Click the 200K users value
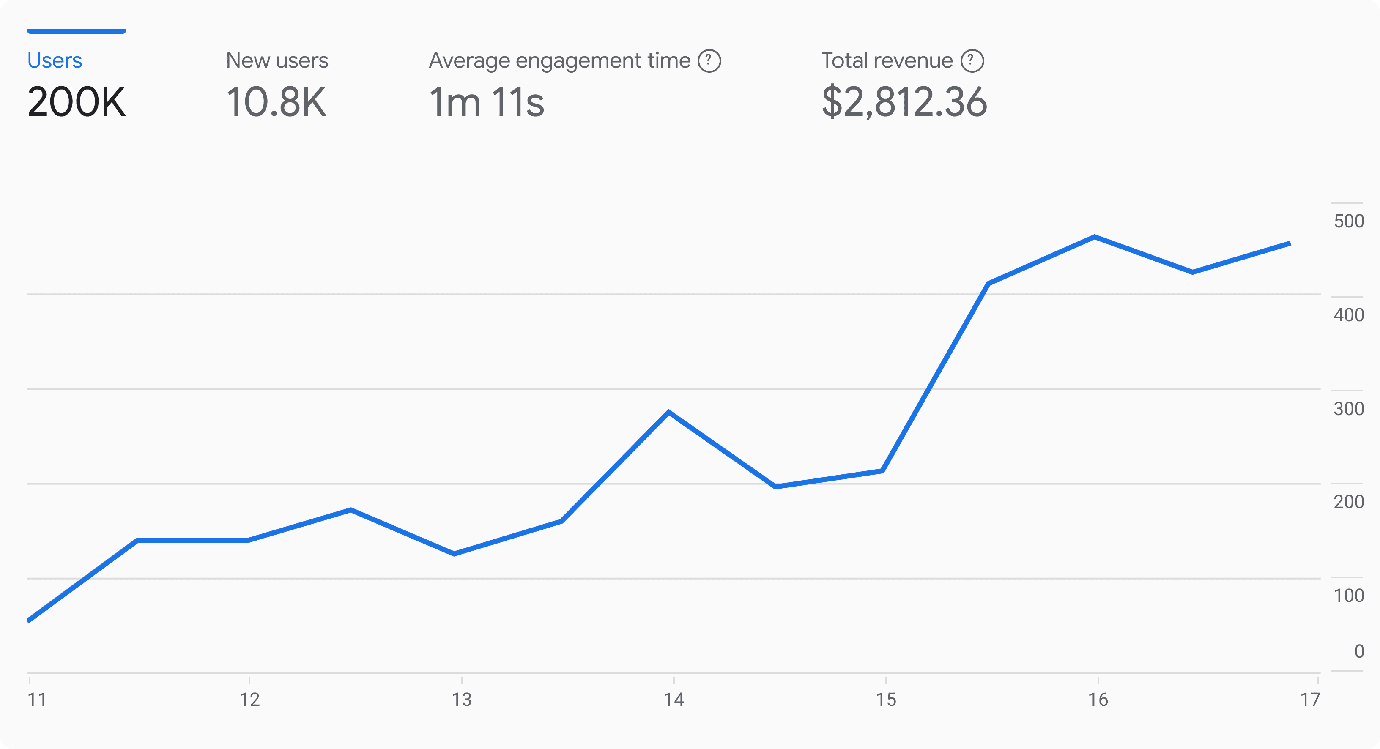 [x=77, y=102]
